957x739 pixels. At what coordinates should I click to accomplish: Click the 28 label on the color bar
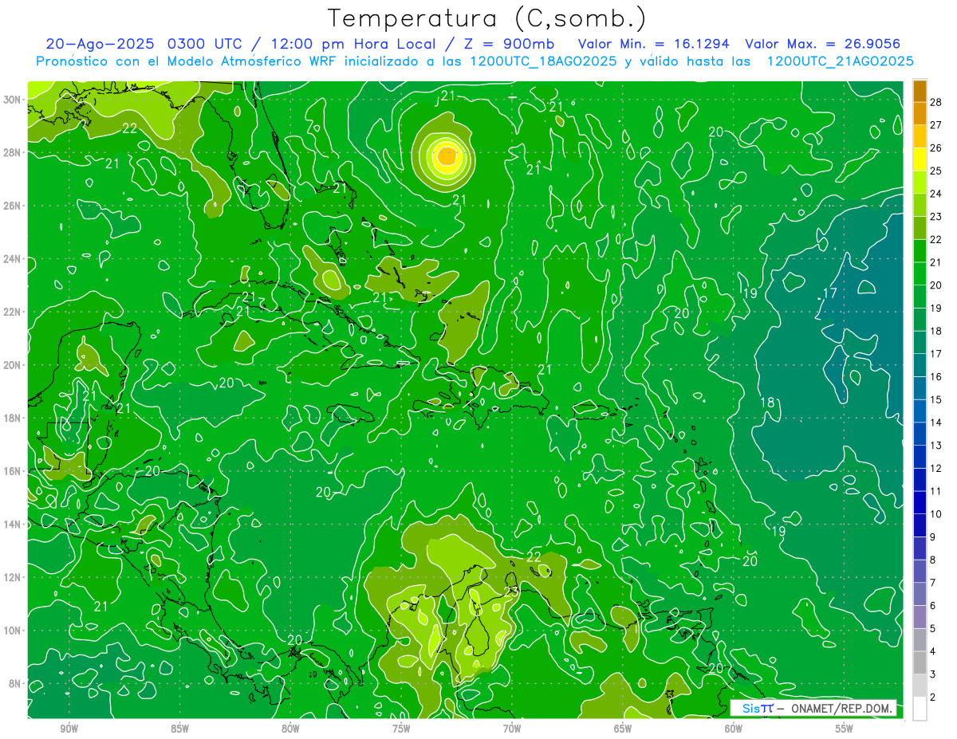[x=936, y=102]
